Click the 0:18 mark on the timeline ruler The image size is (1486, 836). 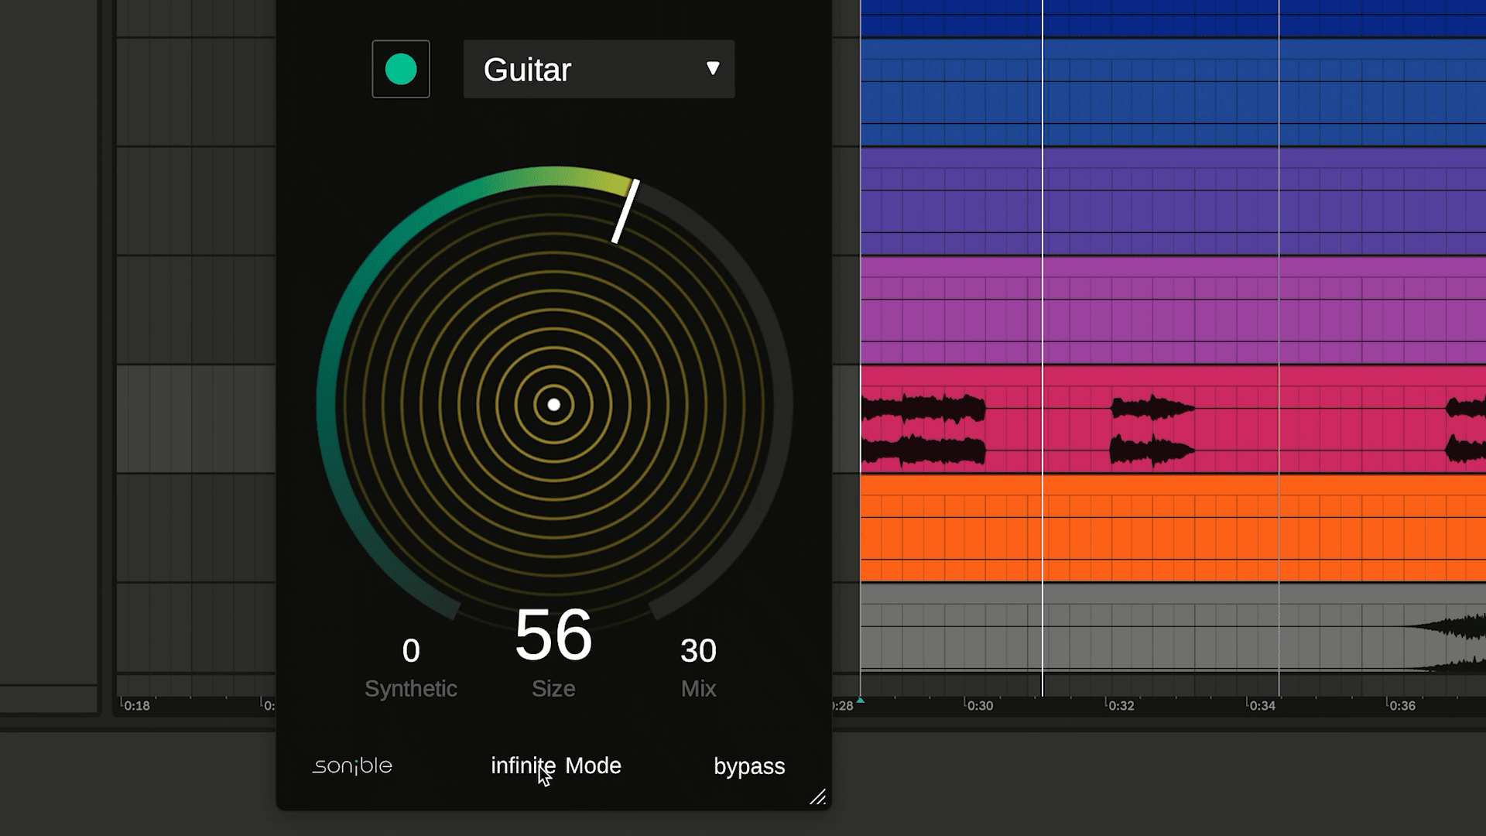[136, 705]
